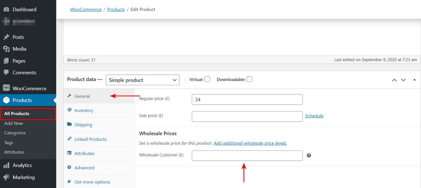This screenshot has width=421, height=188.
Task: Go to Dashboard in sidebar
Action: pos(28,9)
